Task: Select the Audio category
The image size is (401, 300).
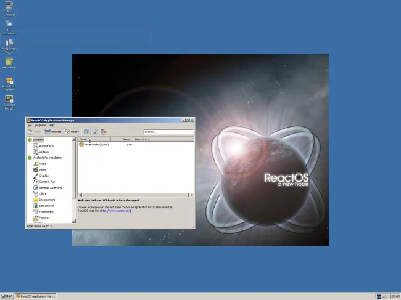Action: [x=42, y=164]
